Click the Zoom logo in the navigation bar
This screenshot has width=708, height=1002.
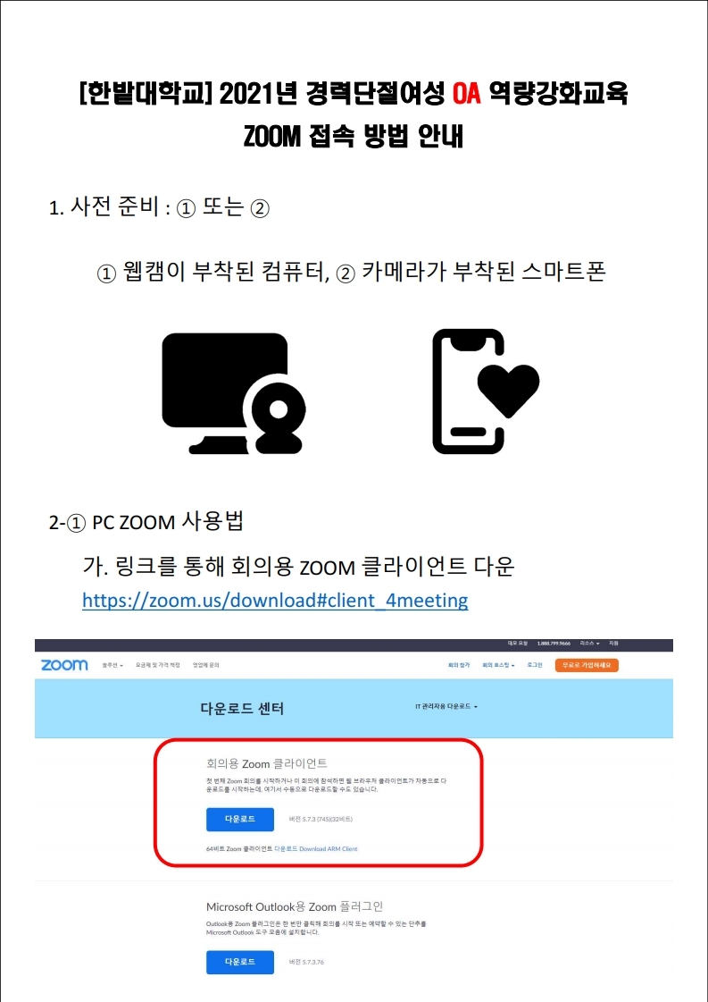[x=64, y=665]
